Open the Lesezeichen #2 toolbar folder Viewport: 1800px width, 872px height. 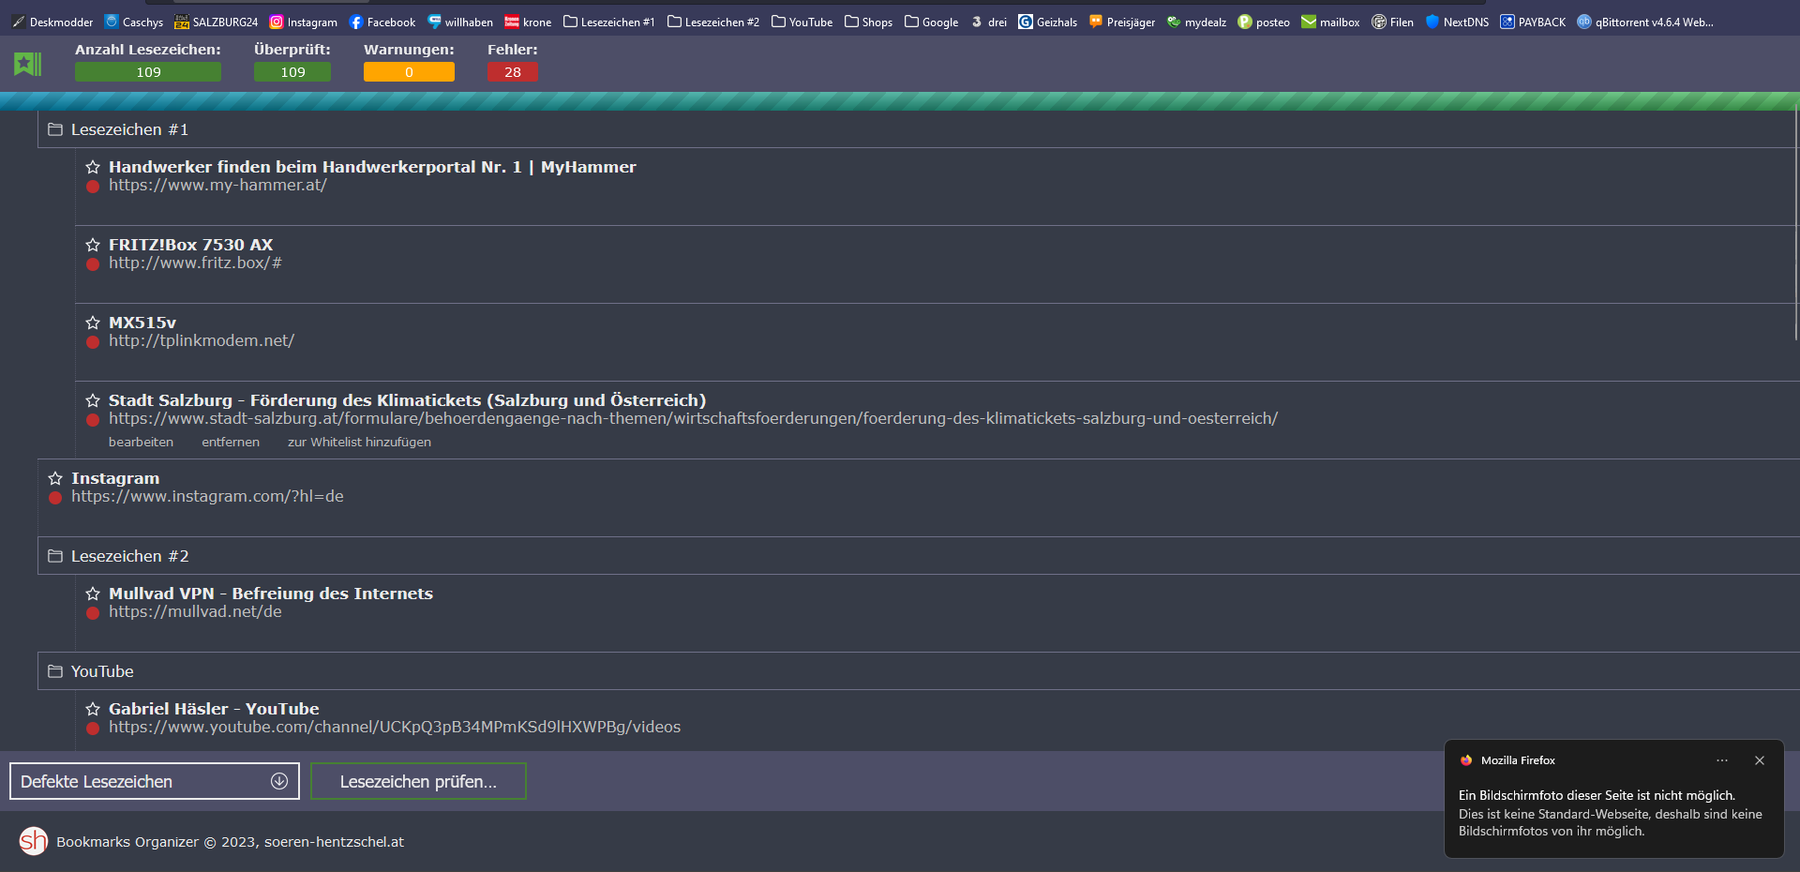click(713, 22)
